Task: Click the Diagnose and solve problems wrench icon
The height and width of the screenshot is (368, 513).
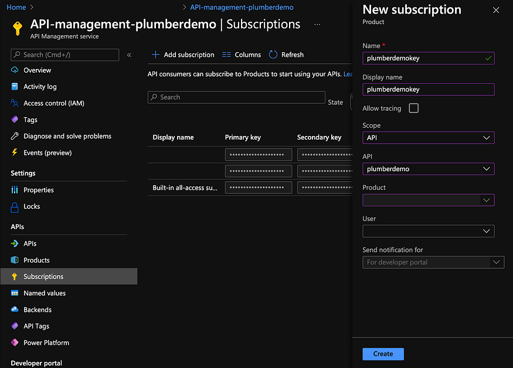Action: (15, 136)
